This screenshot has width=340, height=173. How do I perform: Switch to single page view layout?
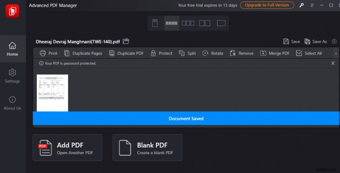click(x=155, y=23)
